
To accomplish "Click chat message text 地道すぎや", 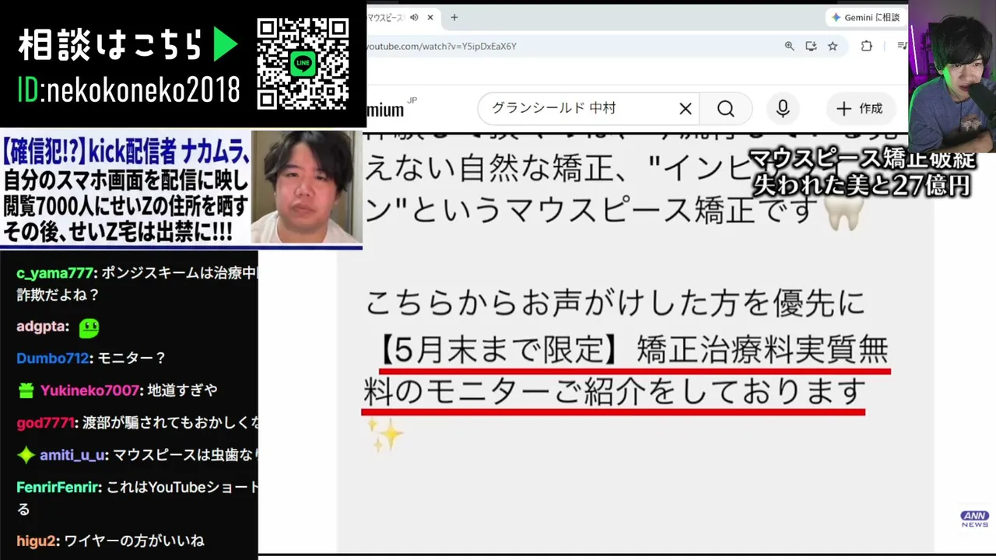I will 183,390.
